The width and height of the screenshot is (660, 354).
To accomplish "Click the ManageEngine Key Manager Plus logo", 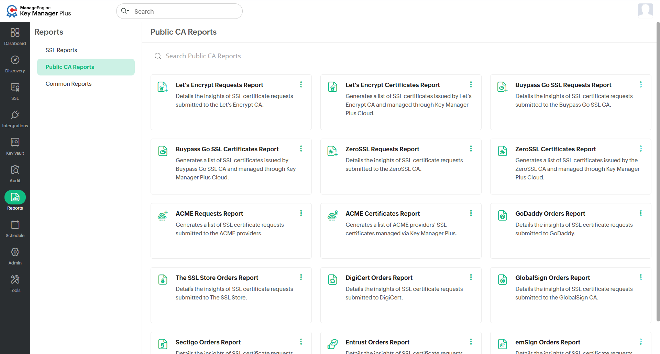I will 38,11.
